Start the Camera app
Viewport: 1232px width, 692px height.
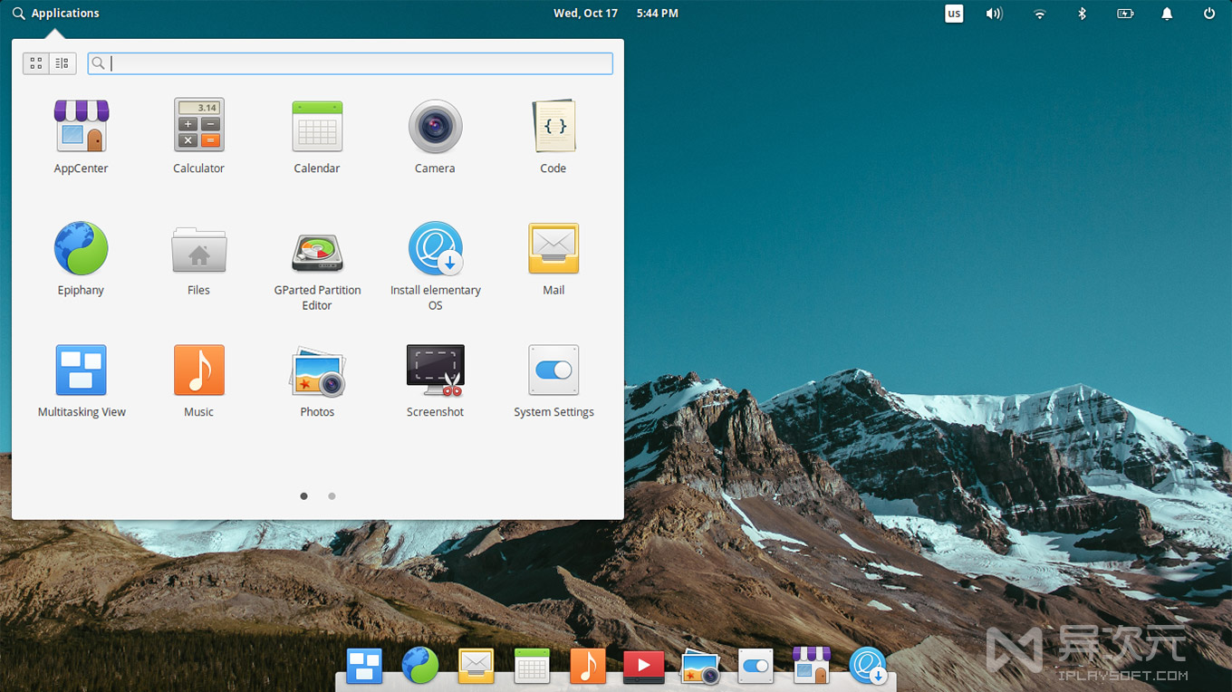click(435, 127)
